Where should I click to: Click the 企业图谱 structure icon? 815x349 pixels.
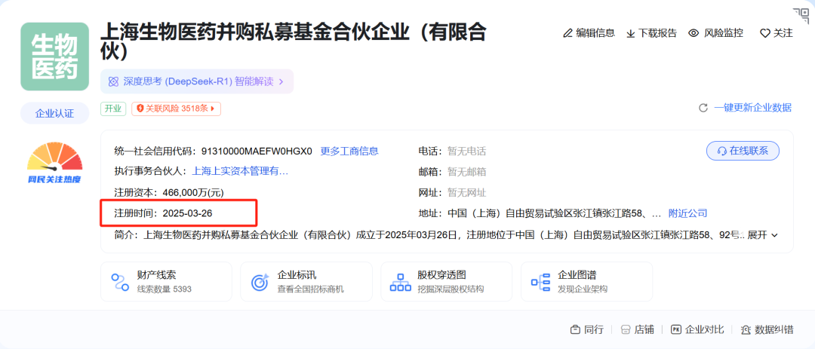pyautogui.click(x=540, y=282)
